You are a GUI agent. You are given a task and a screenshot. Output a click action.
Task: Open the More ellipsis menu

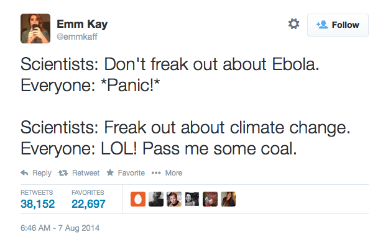156,173
